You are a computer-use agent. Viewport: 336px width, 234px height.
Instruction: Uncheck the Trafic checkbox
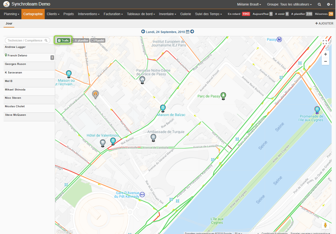pos(59,40)
